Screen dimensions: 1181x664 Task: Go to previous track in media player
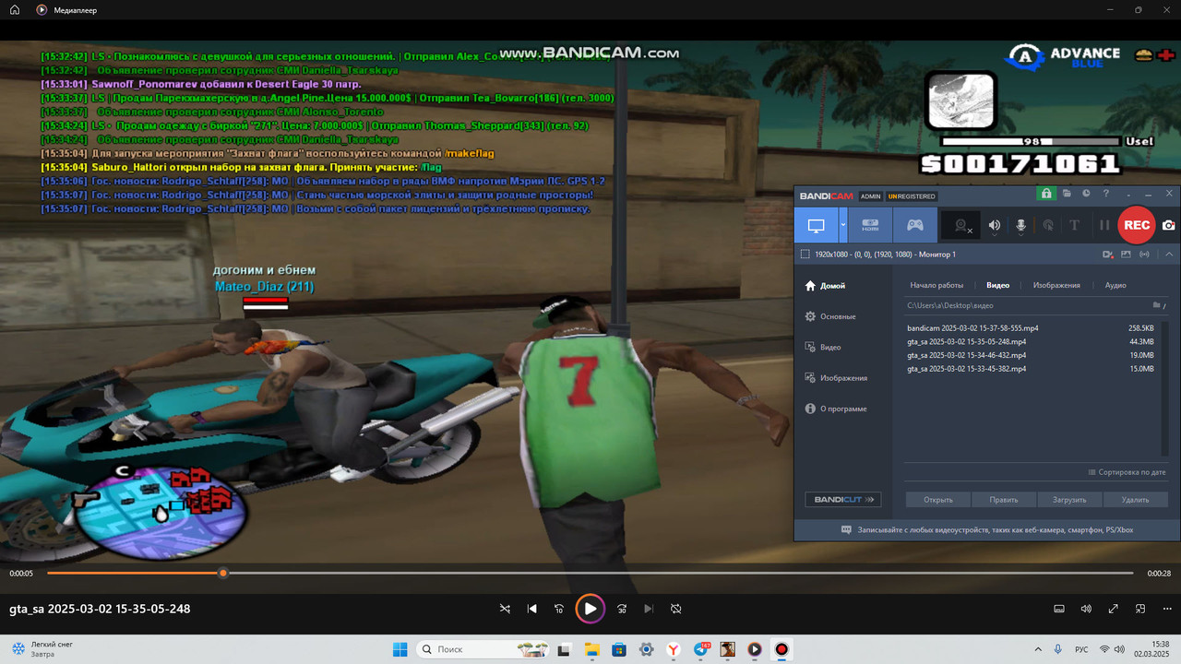[532, 609]
